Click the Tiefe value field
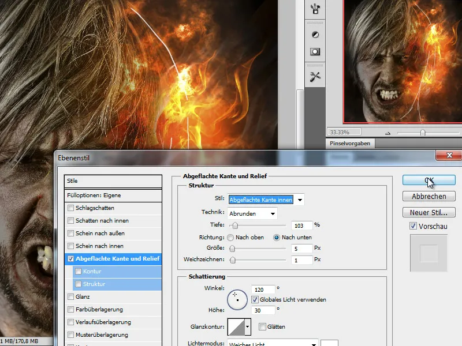The height and width of the screenshot is (346, 462). point(301,225)
